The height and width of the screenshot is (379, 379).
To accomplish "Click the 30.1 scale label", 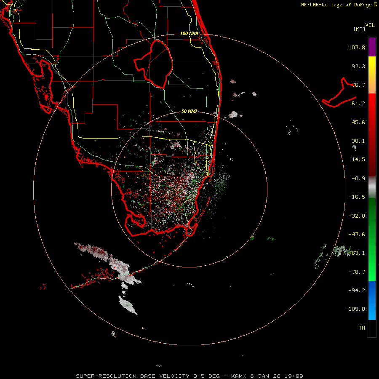I will [x=358, y=141].
